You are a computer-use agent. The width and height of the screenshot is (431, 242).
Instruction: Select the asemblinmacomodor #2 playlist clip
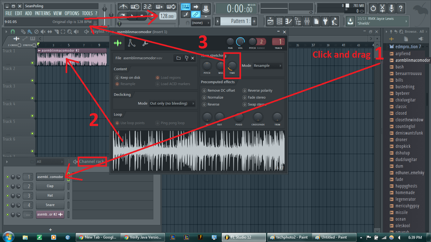click(72, 57)
